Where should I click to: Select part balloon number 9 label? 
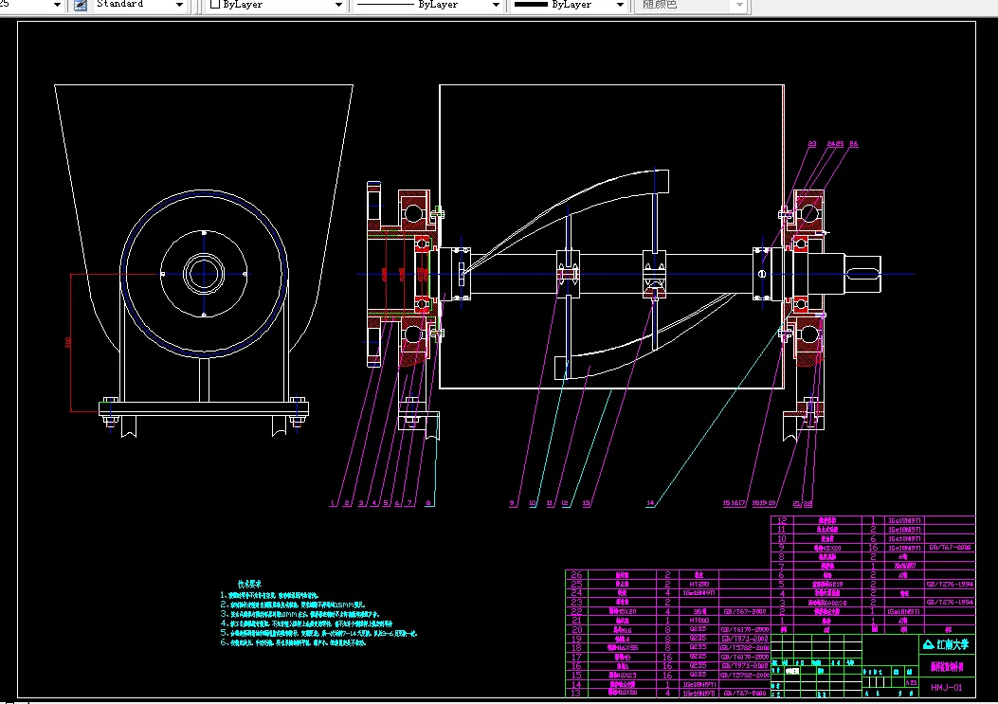point(512,503)
